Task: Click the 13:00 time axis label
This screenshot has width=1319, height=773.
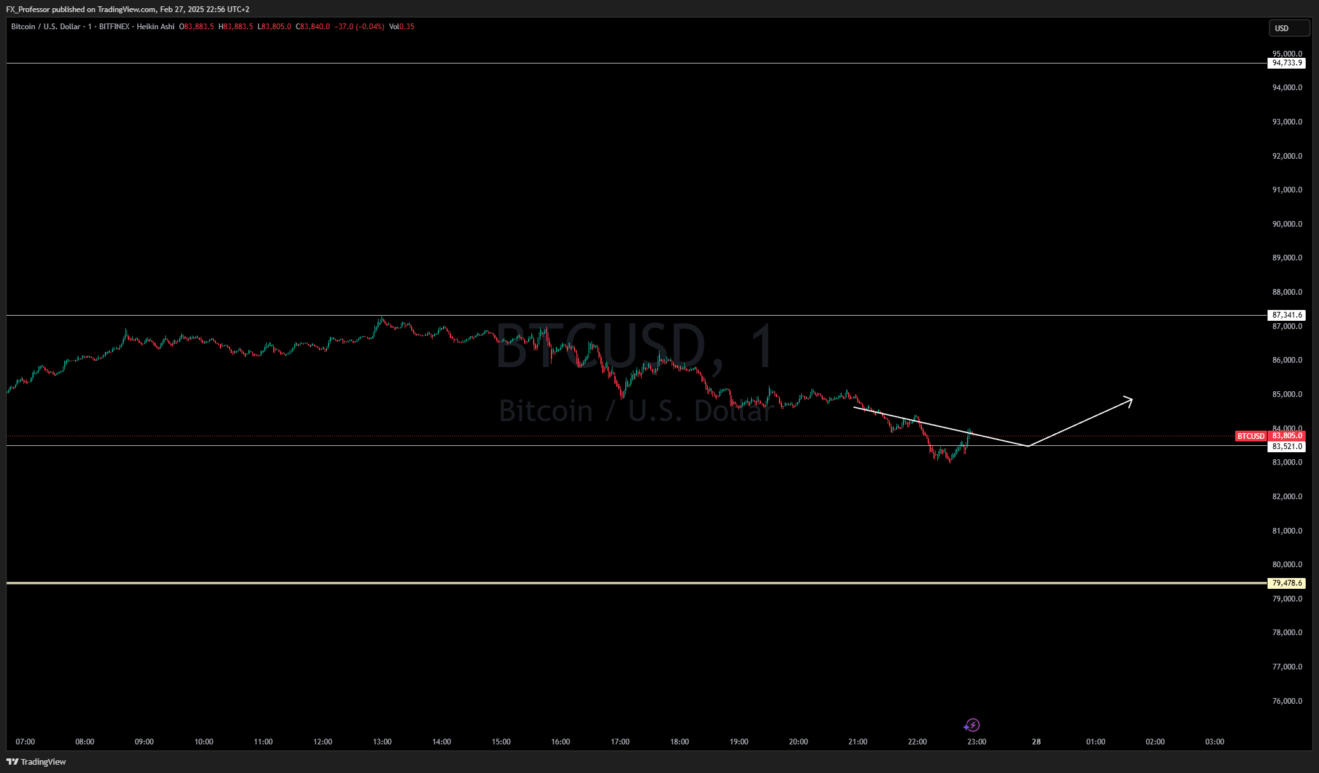Action: [382, 741]
